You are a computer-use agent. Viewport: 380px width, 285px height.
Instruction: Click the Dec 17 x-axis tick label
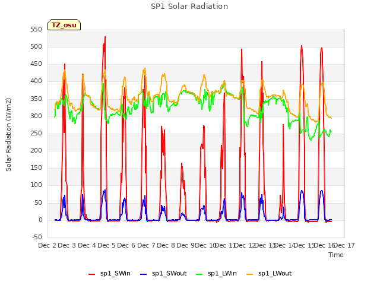[x=345, y=245]
